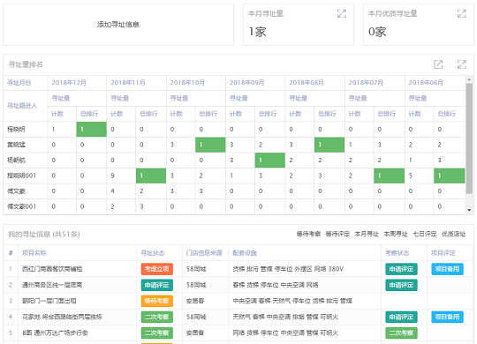Viewport: 477px width, 344px height.
Task: Click row 1's 申请评定 badge under 考察状态
Action: coord(401,269)
